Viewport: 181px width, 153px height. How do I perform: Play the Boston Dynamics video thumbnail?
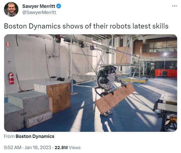(90, 83)
